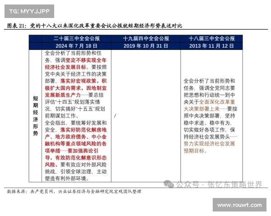Click the line '前期谋划工作。'
Screen dimensions: 271x216
(x=61, y=116)
